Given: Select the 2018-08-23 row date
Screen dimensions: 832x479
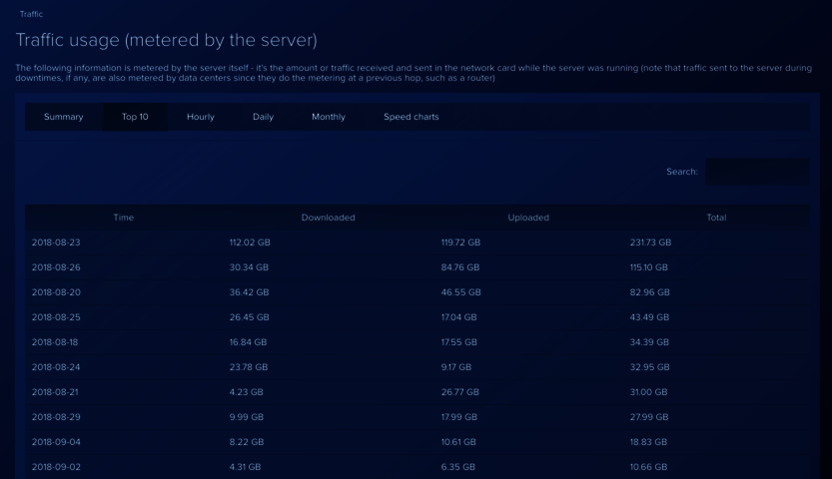Looking at the screenshot, I should pos(56,242).
